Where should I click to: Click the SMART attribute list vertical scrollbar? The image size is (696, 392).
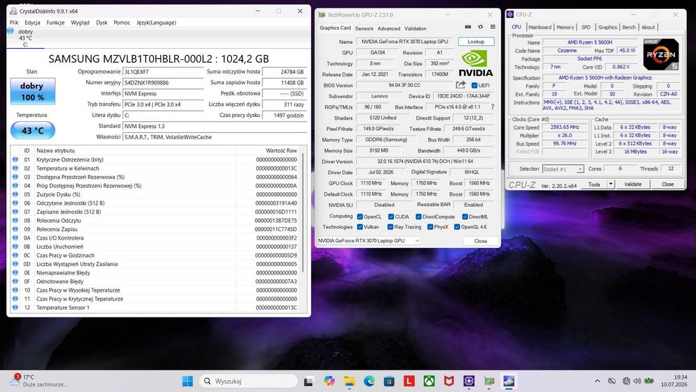point(303,213)
